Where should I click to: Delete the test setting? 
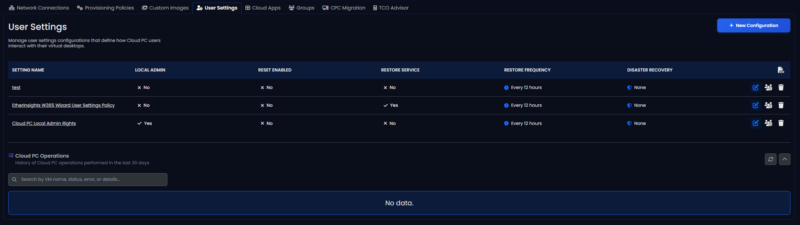781,87
